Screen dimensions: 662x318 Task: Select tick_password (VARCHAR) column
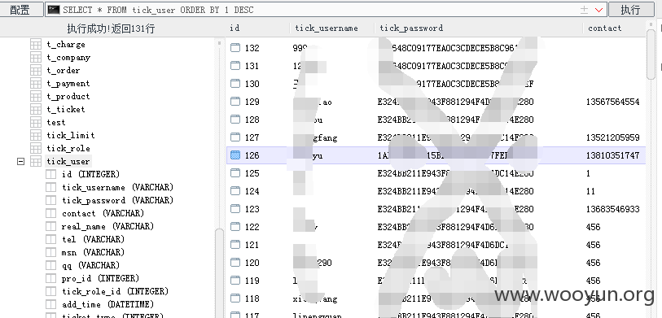118,200
